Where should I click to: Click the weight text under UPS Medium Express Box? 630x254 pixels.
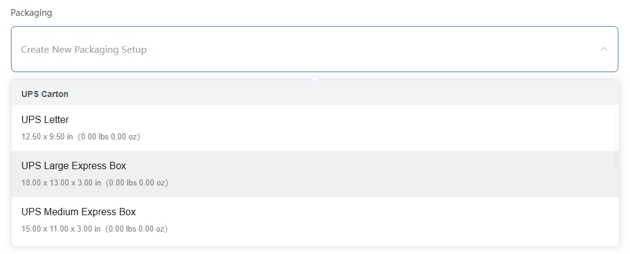pos(137,229)
